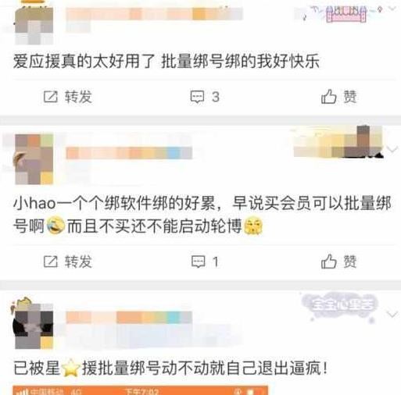This screenshot has height=395, width=401.
Task: Expand options chevron on the second post
Action: click(x=392, y=149)
